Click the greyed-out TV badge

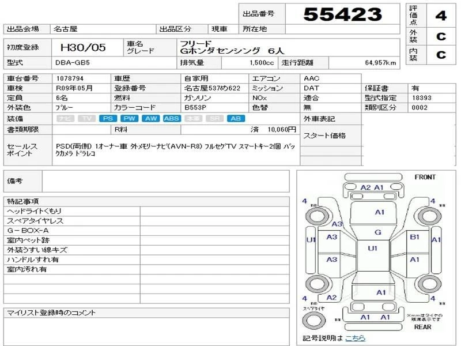pos(86,119)
